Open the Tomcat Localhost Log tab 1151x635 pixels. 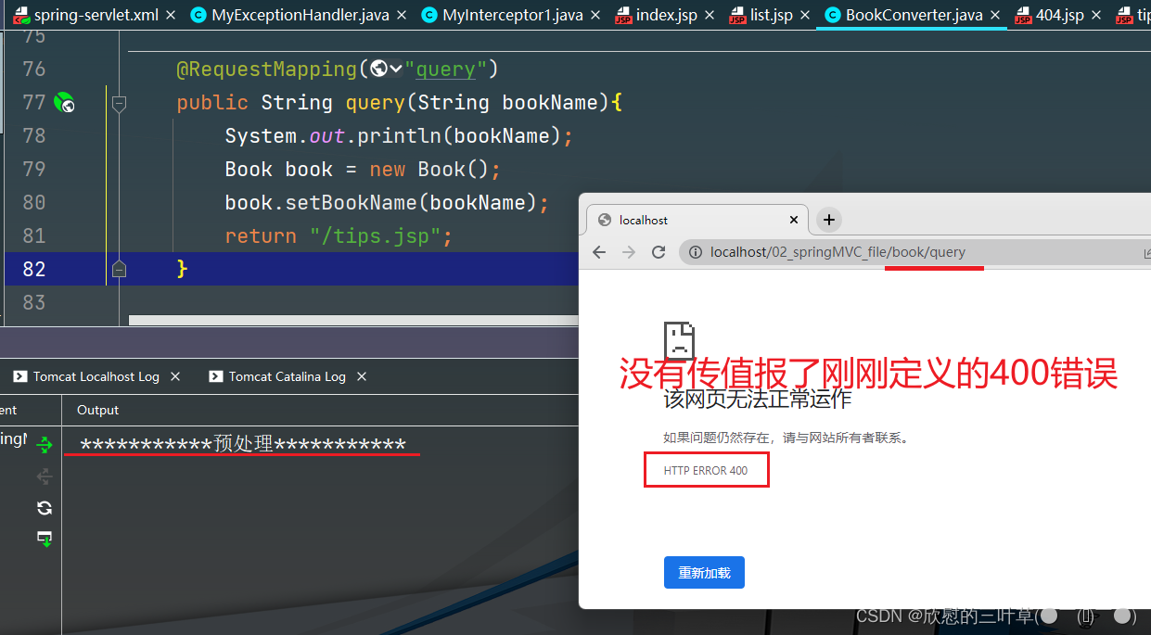pyautogui.click(x=96, y=376)
